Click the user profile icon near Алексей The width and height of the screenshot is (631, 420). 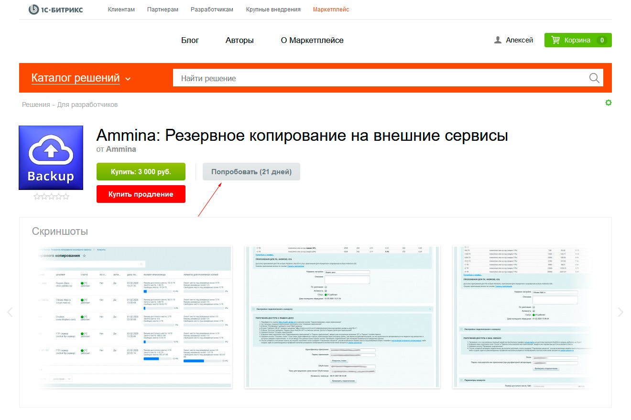click(x=498, y=40)
